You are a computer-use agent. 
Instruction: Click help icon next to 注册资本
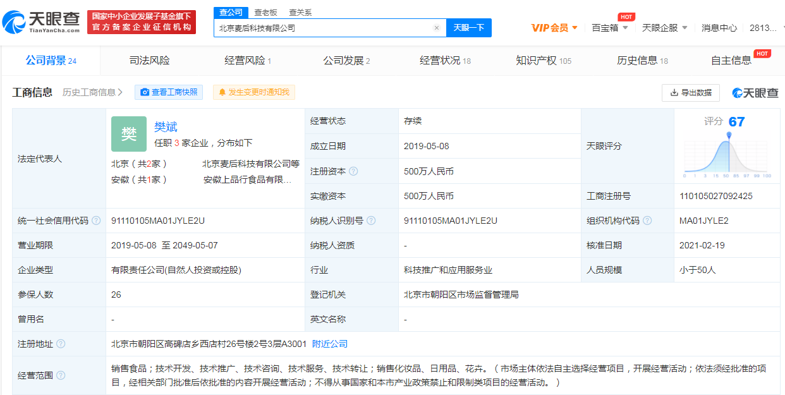(353, 171)
